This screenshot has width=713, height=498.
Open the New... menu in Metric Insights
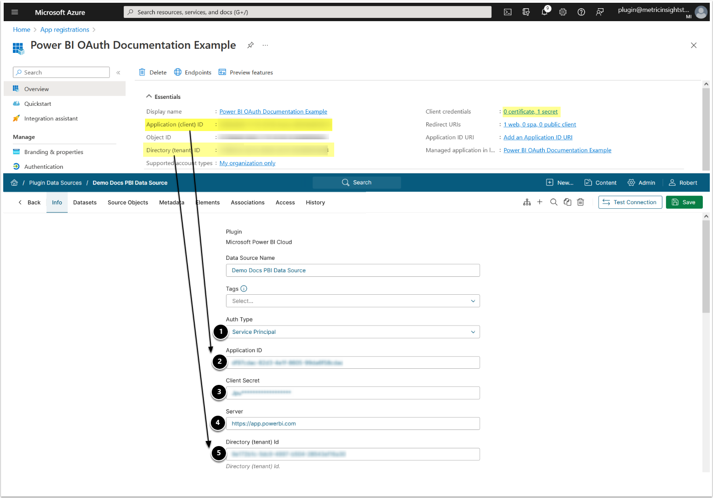560,183
